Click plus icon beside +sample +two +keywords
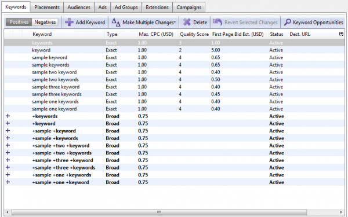This screenshot has width=348, height=217. 8,152
